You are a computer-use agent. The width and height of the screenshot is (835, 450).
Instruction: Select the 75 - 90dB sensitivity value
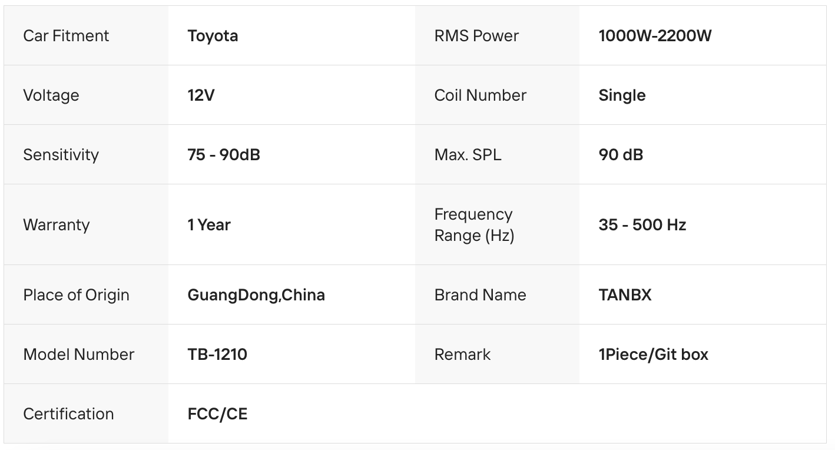coord(224,155)
